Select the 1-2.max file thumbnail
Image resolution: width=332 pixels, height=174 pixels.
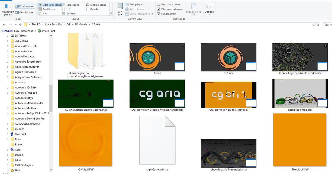point(229,57)
